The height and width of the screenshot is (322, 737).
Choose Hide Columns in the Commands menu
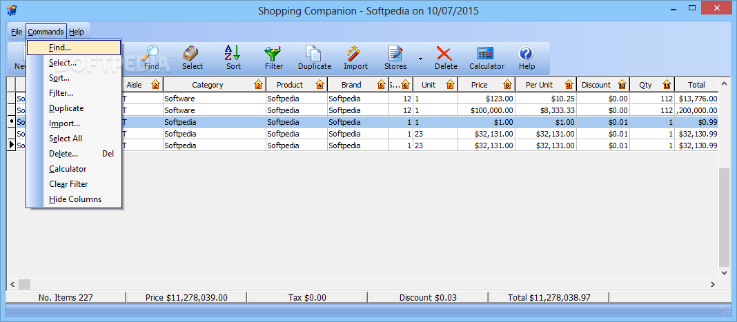(x=74, y=199)
